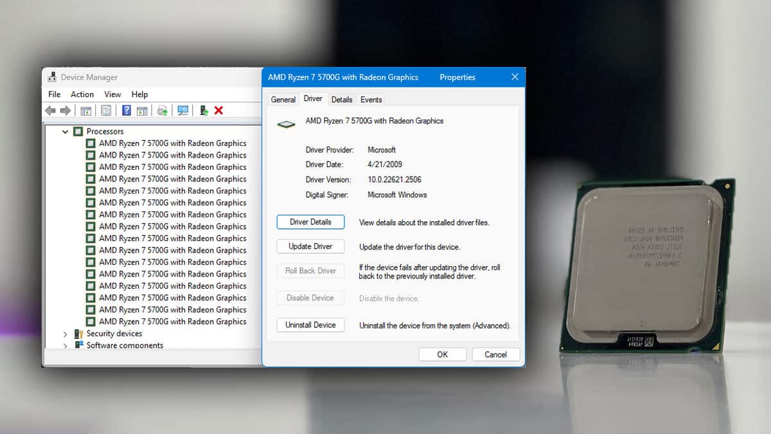Select the green checkbox beside Security devices

point(77,334)
